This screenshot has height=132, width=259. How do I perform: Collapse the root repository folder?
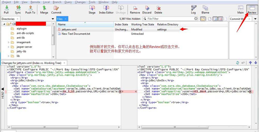[x=4, y=24]
